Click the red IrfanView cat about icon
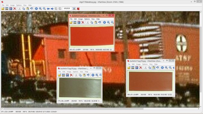Viewport: 203px width, 114px height. pos(78,9)
